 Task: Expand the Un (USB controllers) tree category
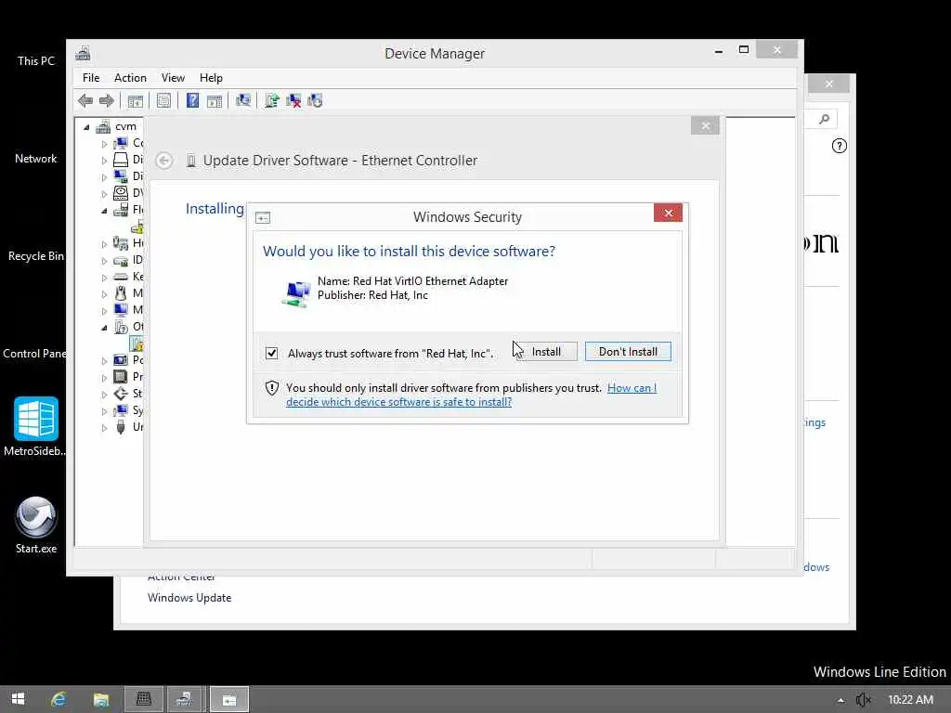pos(104,427)
